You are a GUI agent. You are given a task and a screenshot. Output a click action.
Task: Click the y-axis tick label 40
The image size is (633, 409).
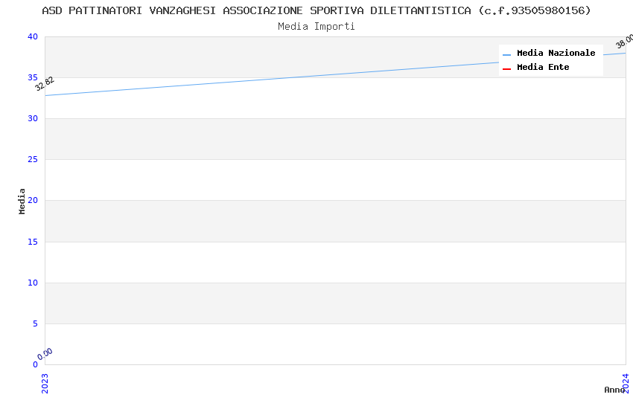coord(33,36)
